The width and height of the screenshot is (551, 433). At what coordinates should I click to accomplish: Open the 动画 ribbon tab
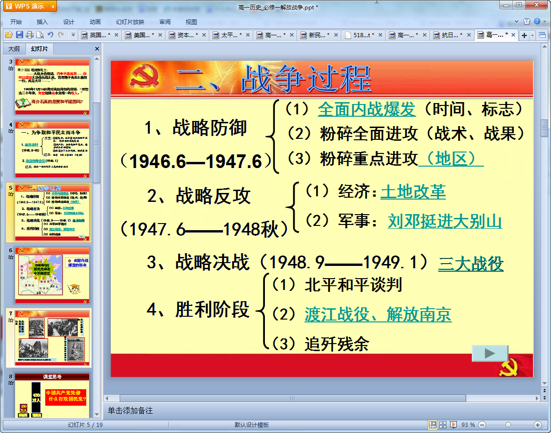(x=95, y=22)
